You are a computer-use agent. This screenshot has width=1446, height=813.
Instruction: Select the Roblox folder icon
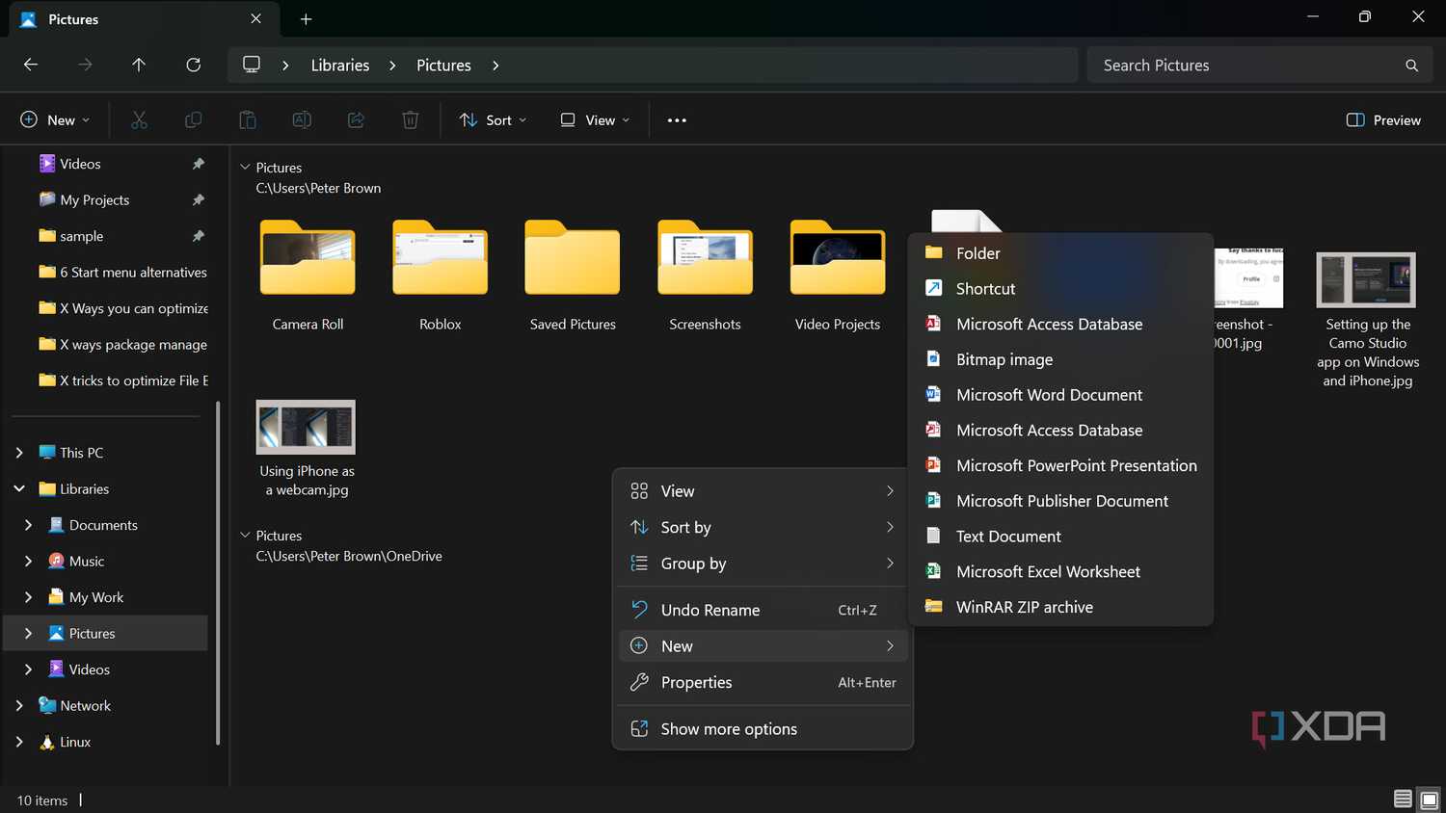point(441,257)
